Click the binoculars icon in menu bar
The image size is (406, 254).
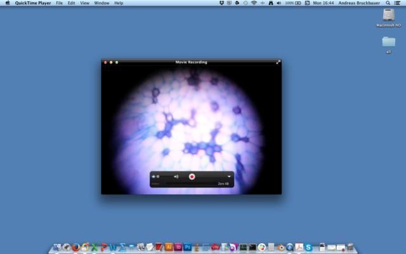(x=271, y=3)
